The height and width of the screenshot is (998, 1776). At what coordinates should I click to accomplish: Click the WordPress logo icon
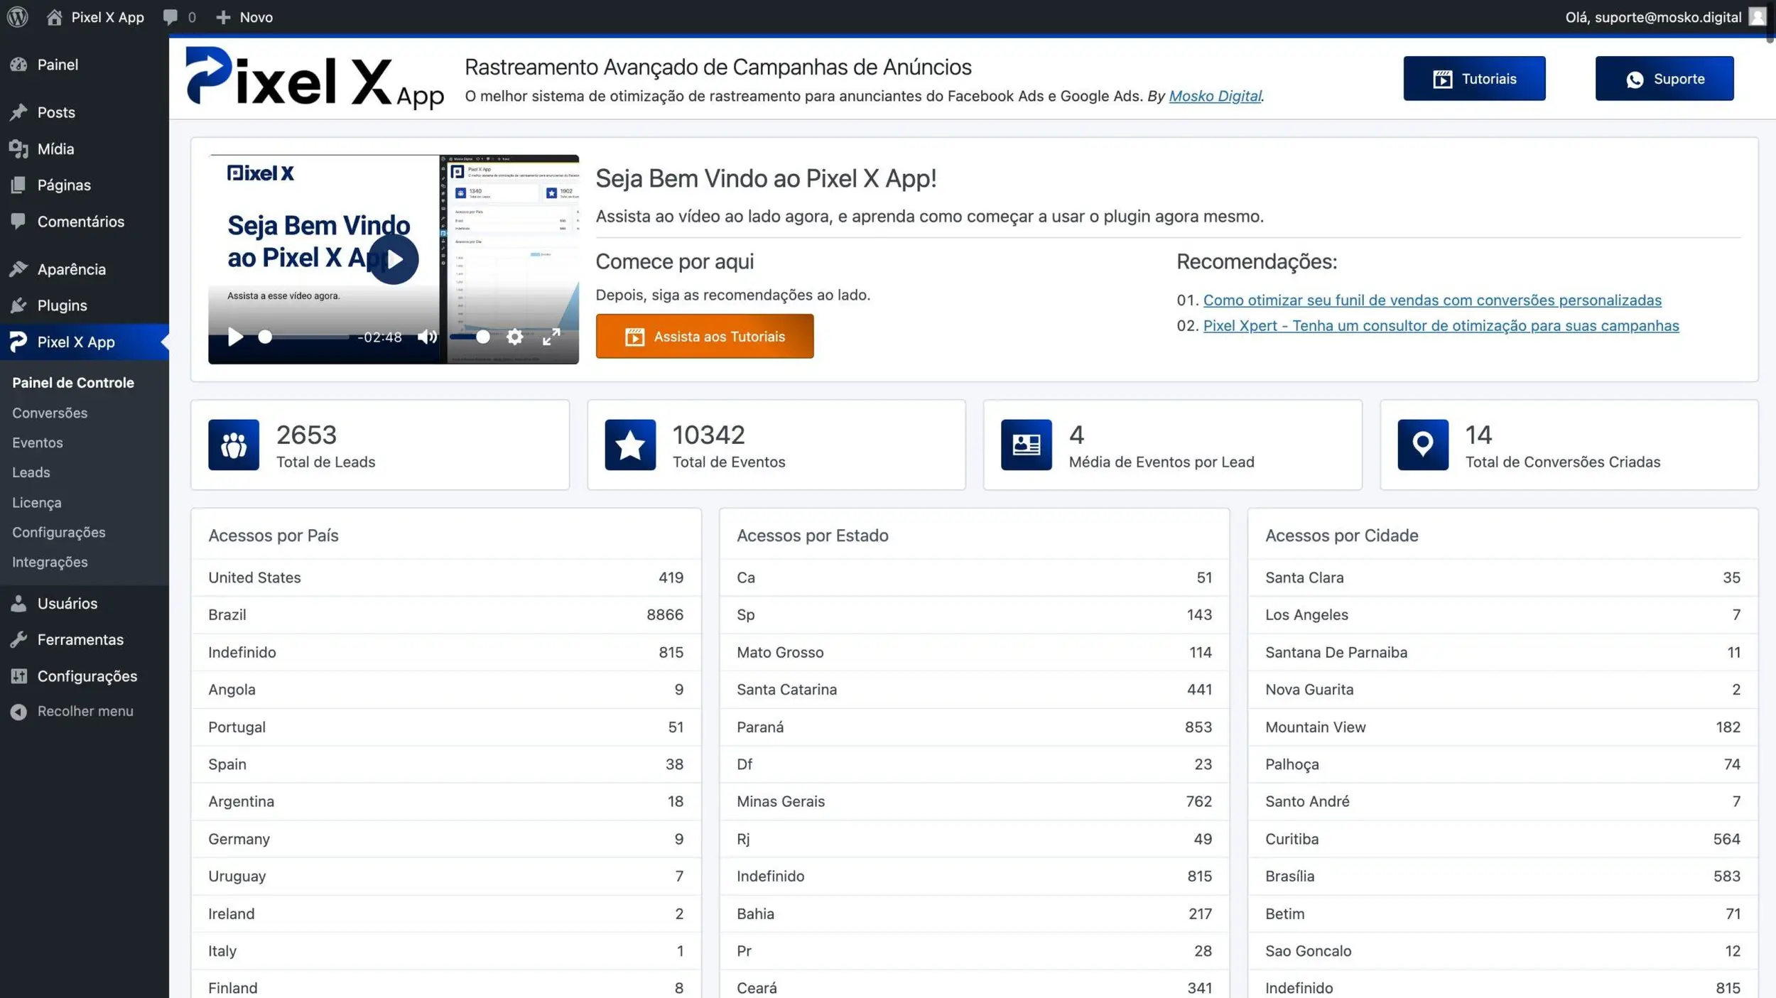(17, 16)
